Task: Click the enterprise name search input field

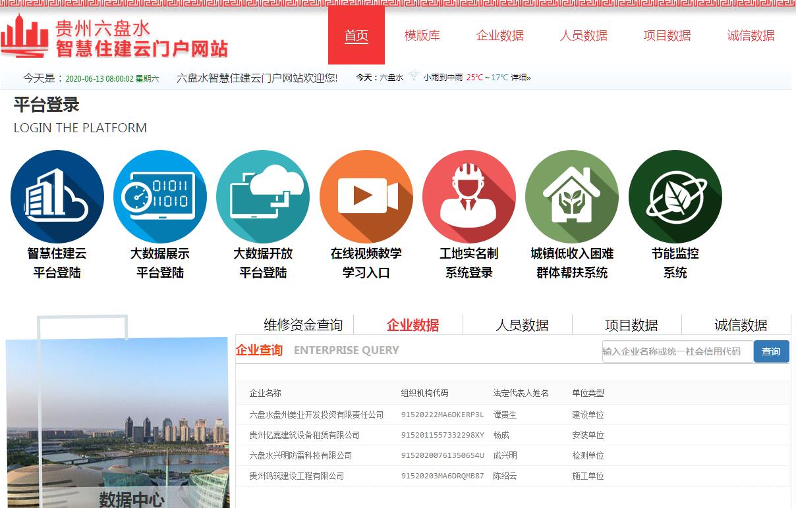Action: click(677, 351)
